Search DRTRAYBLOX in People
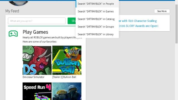 [97, 4]
